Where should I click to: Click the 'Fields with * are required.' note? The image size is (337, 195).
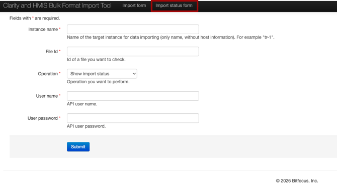coord(35,18)
